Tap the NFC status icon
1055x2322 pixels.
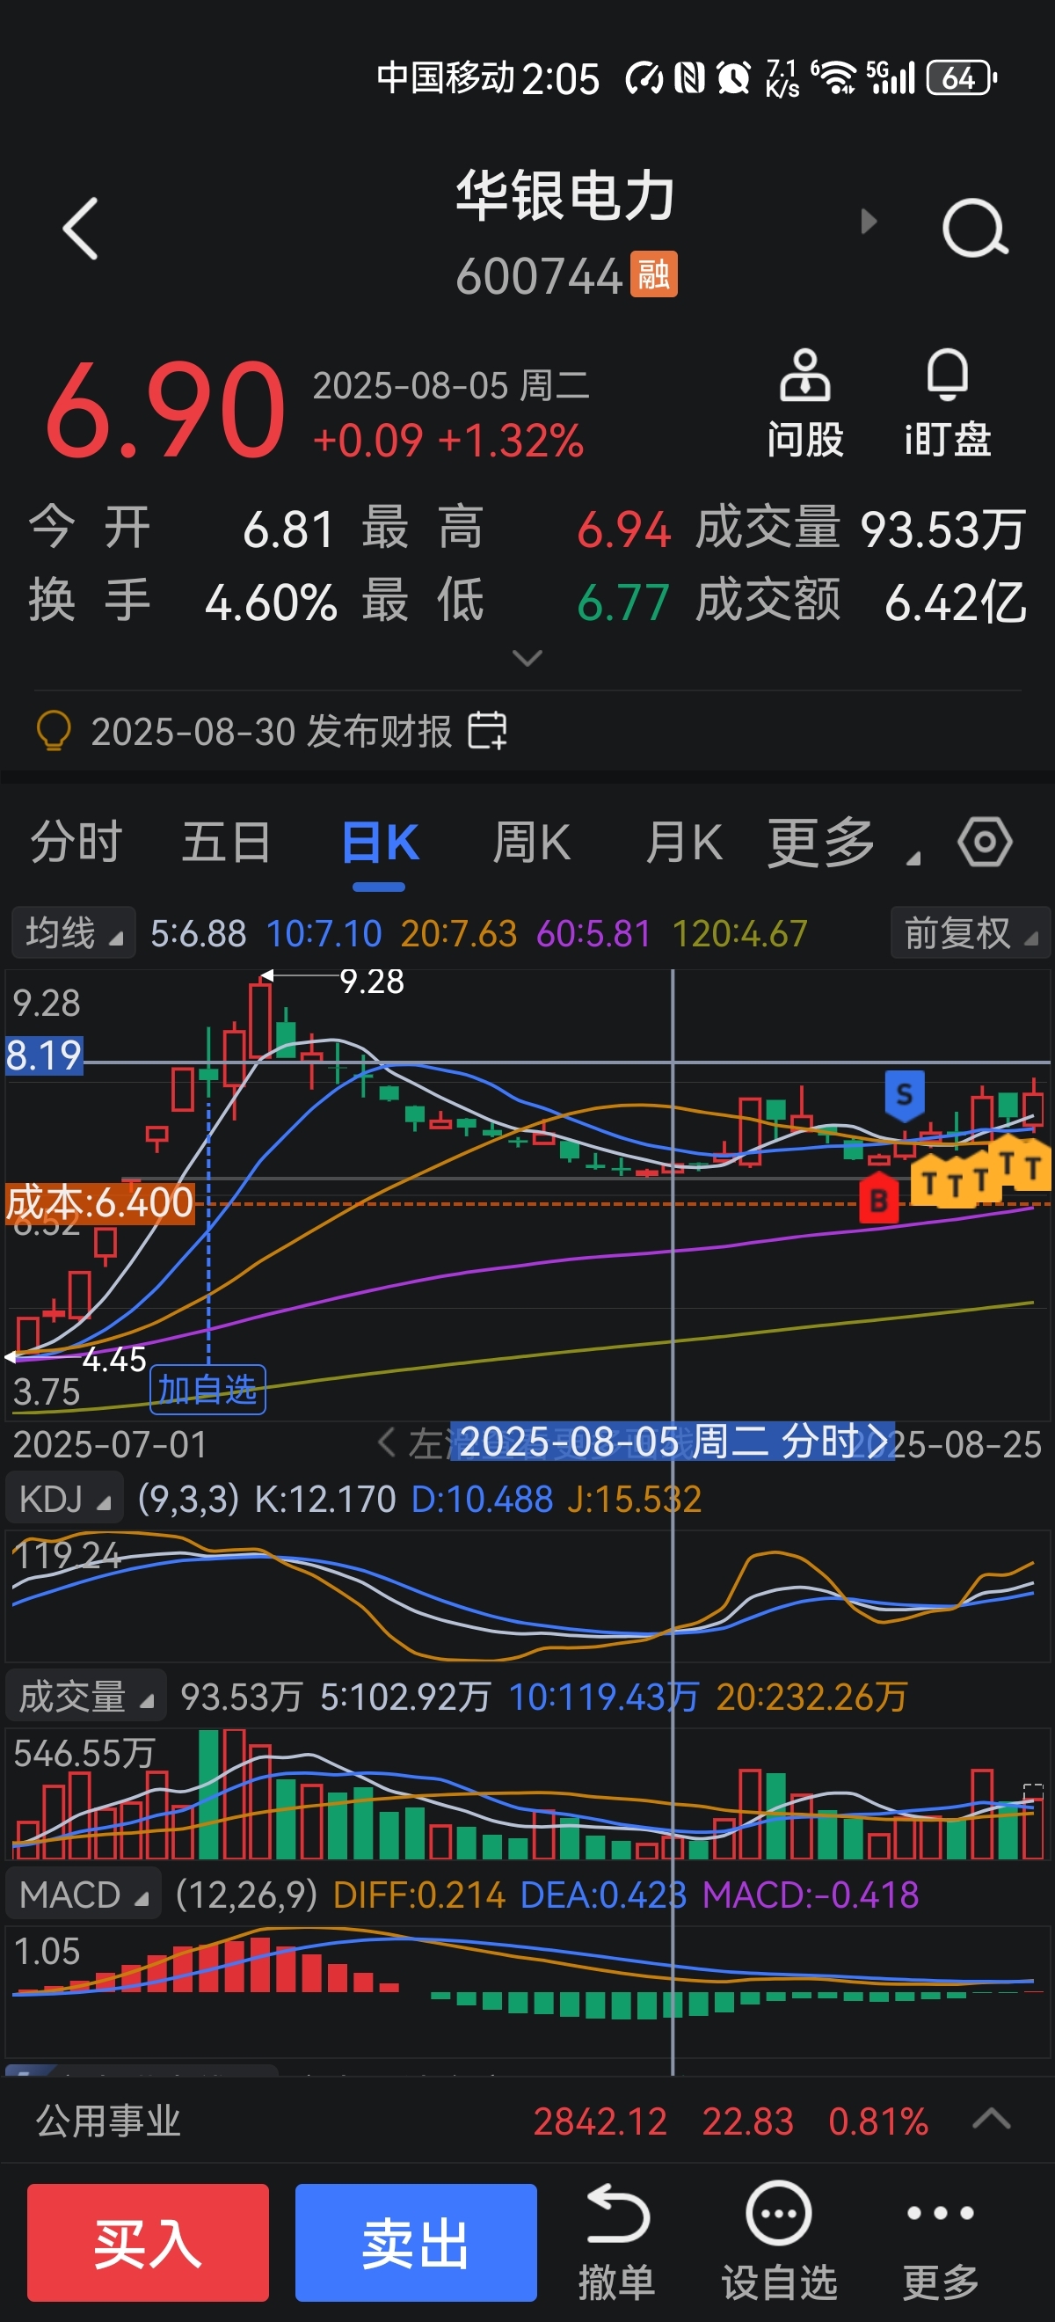[690, 77]
